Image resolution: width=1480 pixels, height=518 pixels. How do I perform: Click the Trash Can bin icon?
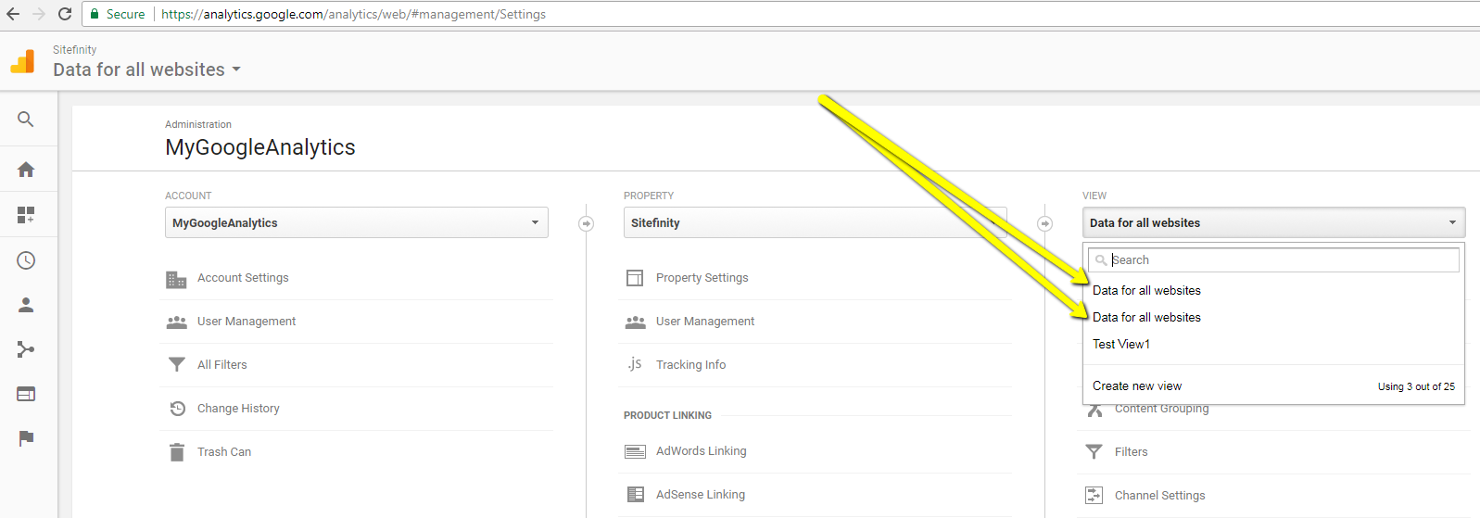click(177, 452)
